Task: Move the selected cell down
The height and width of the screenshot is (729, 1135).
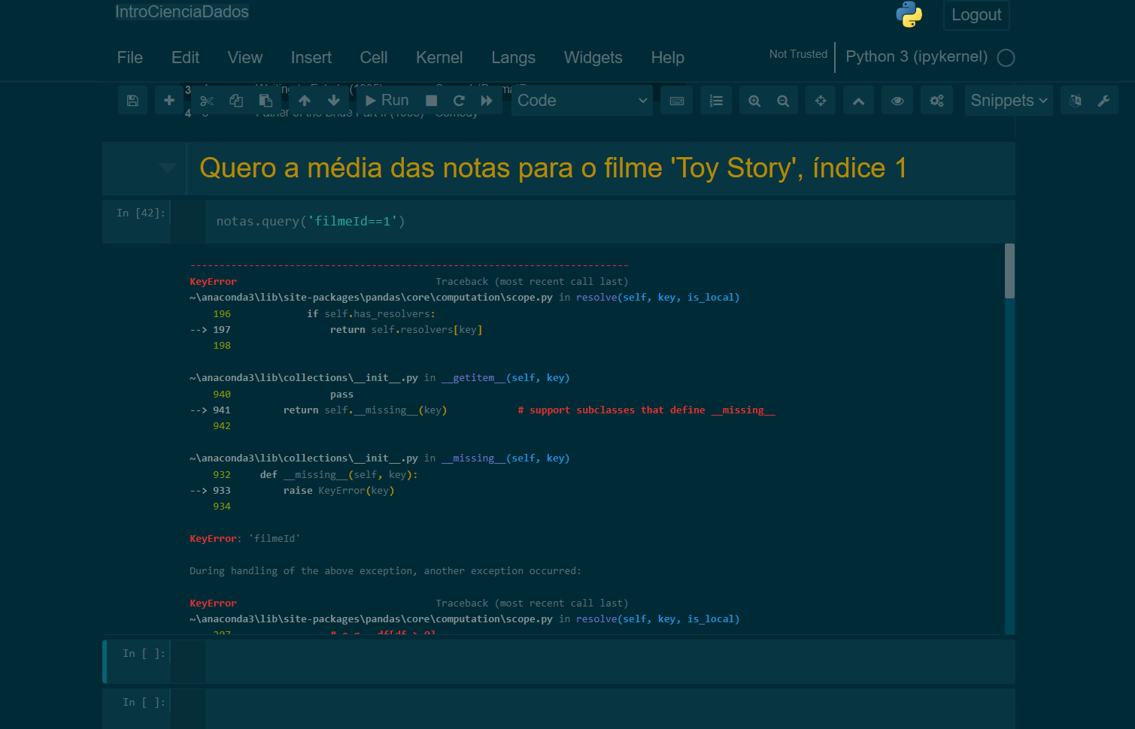Action: point(334,101)
